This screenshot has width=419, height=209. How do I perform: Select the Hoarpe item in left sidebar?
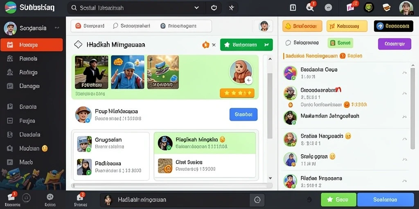(x=32, y=45)
